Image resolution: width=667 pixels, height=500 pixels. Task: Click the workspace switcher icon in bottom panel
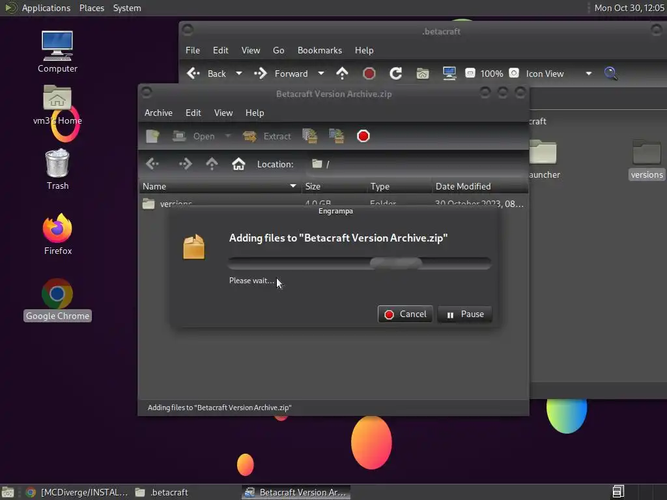(x=618, y=492)
